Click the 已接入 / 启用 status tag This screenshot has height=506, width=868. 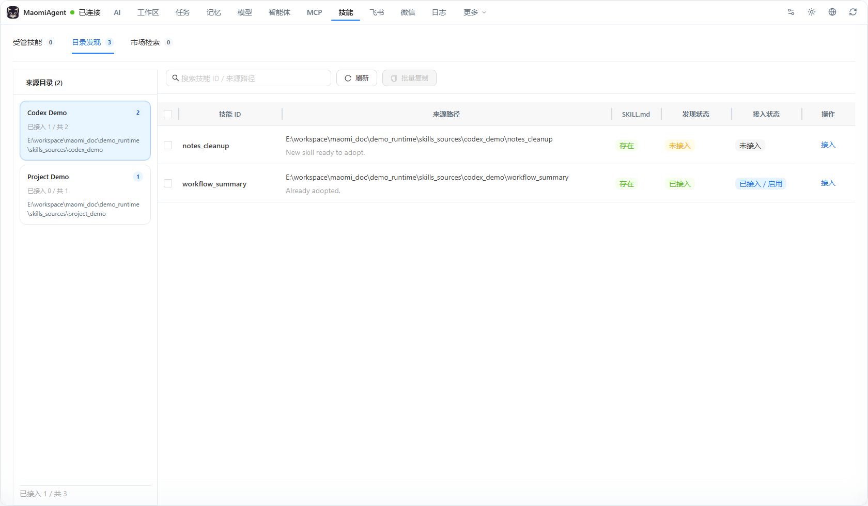click(761, 184)
